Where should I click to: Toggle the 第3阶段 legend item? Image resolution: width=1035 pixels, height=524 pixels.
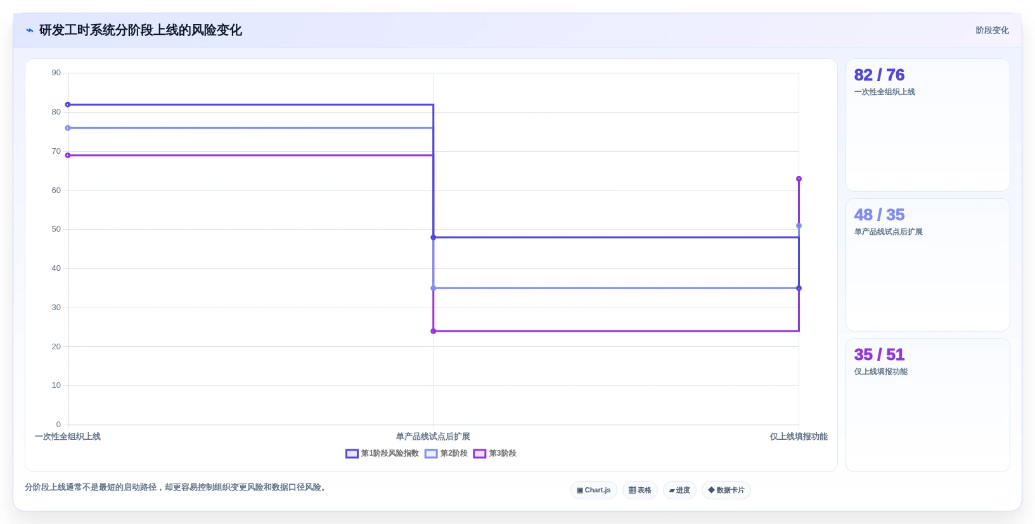pos(495,453)
